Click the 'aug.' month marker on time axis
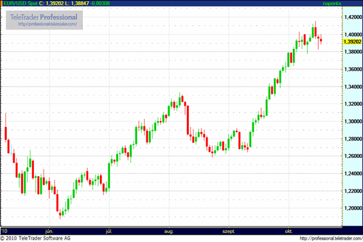This screenshot has width=363, height=242. (x=169, y=231)
